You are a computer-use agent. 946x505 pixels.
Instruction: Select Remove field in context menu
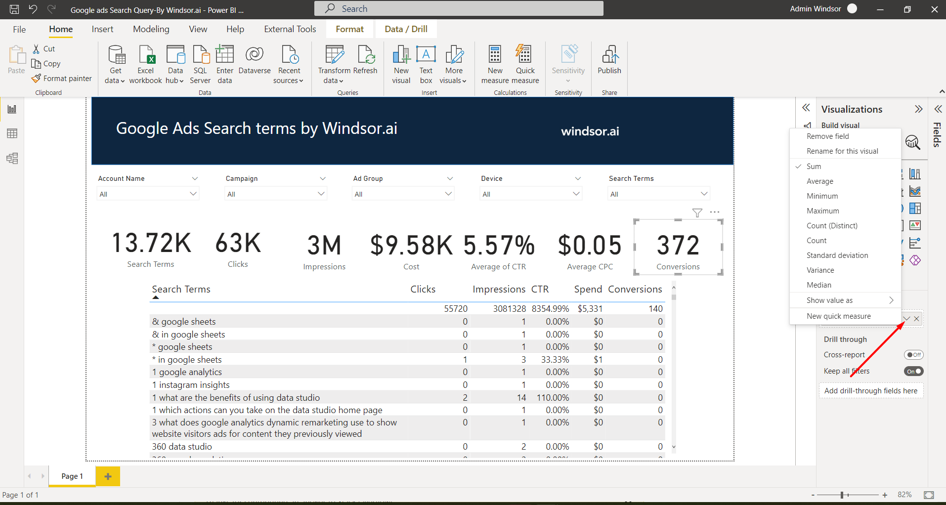[846, 136]
